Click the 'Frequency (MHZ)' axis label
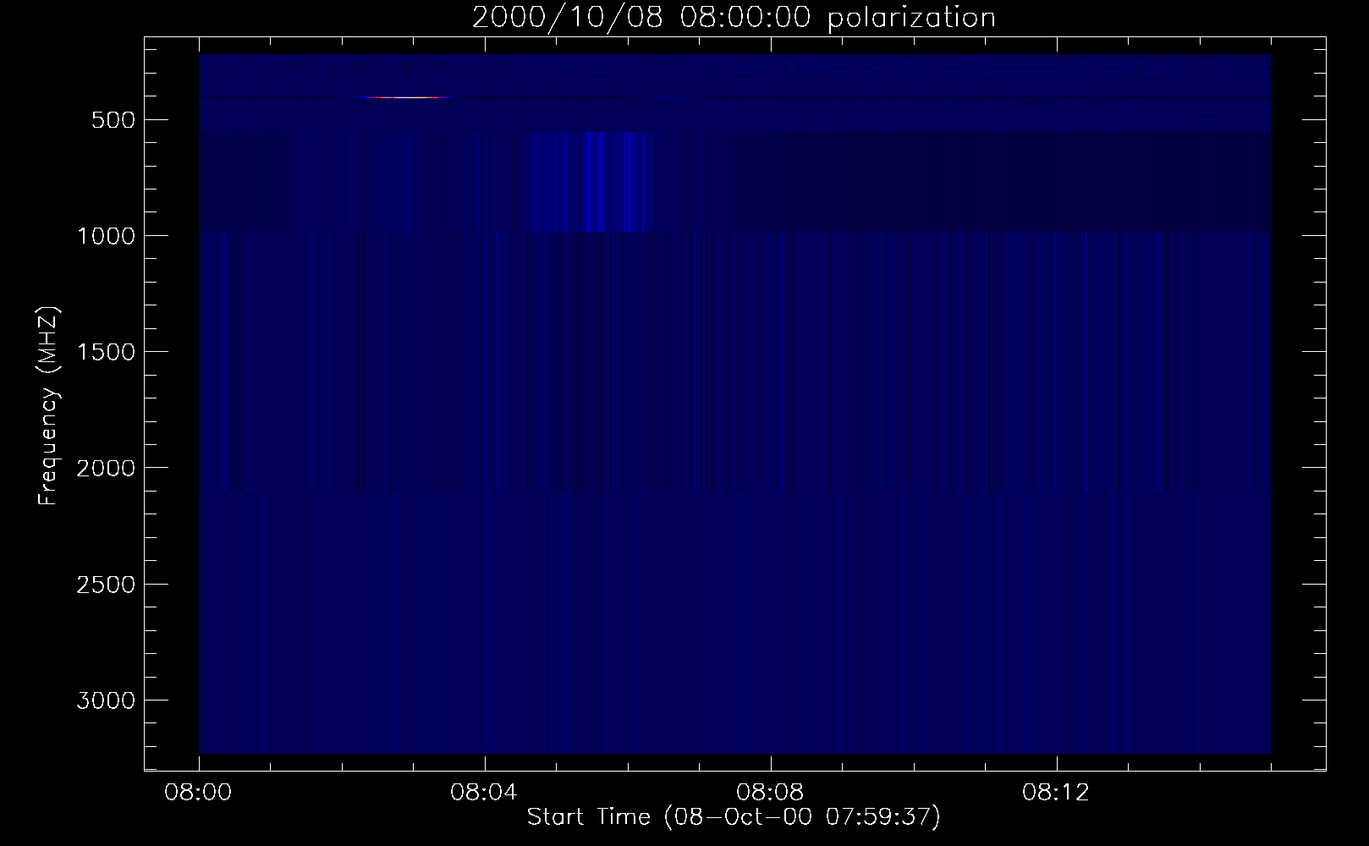Image resolution: width=1369 pixels, height=846 pixels. point(49,406)
